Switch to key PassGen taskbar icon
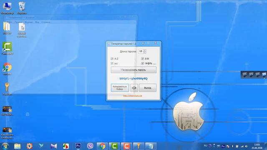The height and width of the screenshot is (150, 267). (x=139, y=146)
